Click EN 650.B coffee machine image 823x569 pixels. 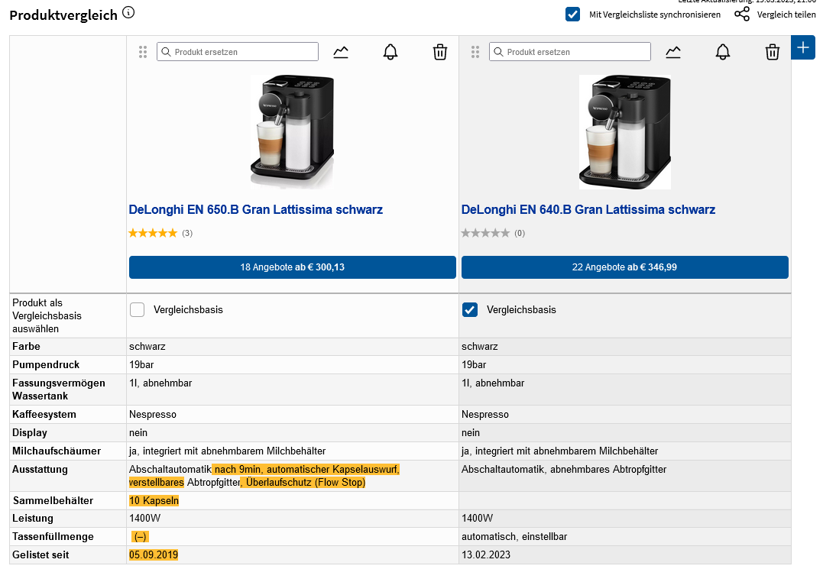(x=293, y=131)
